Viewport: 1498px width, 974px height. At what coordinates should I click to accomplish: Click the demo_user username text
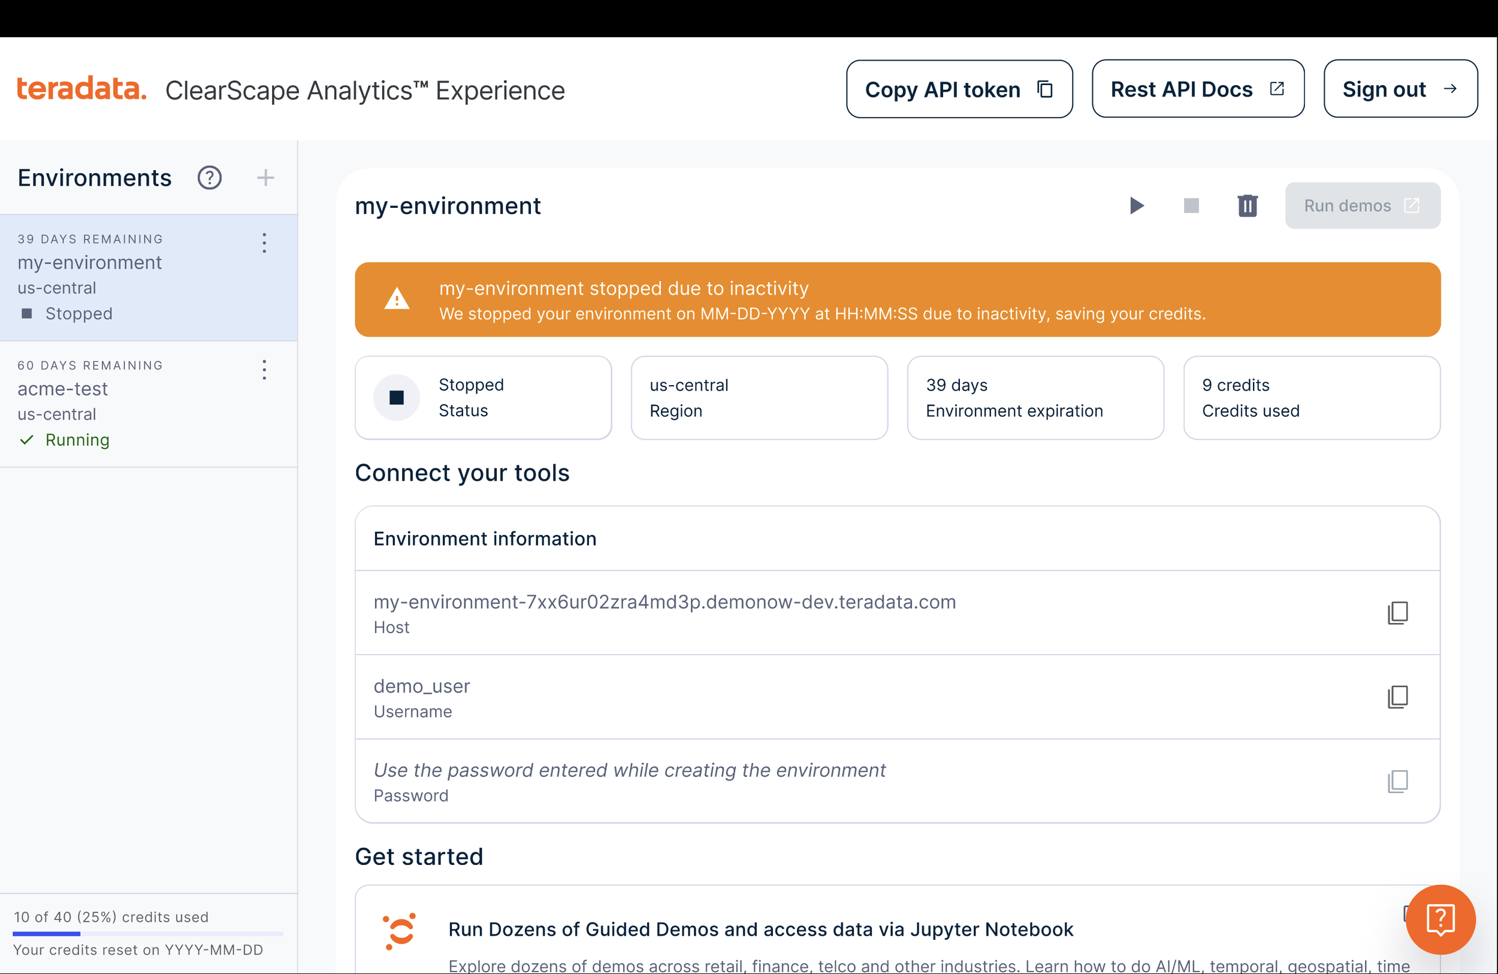(422, 686)
